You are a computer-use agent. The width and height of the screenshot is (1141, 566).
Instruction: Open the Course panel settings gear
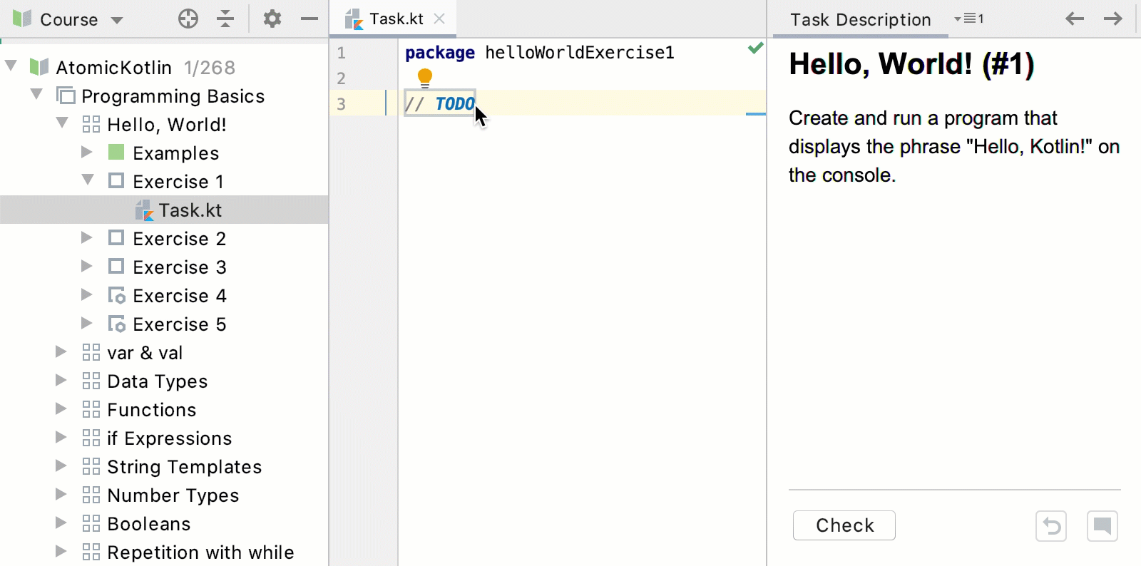tap(272, 19)
